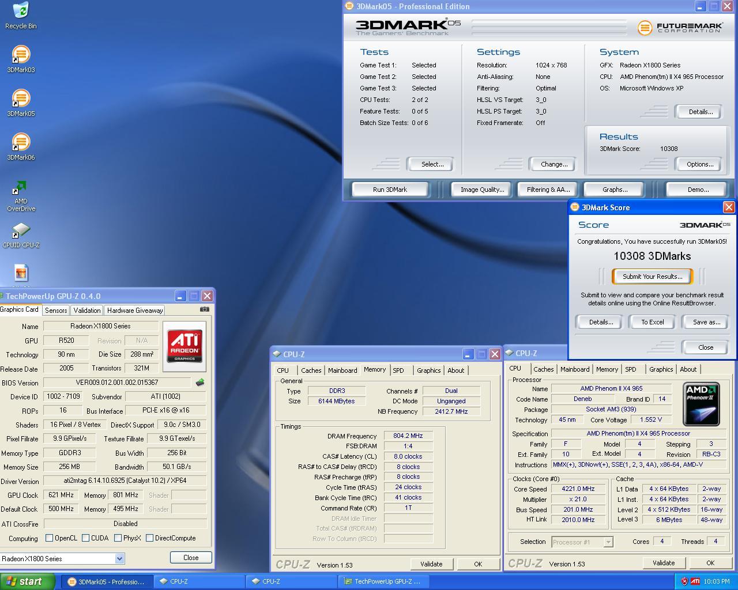
Task: Click the Driver Version field in GPU-Z
Action: point(125,481)
